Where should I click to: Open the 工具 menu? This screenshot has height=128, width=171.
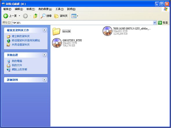pyautogui.click(x=59, y=9)
